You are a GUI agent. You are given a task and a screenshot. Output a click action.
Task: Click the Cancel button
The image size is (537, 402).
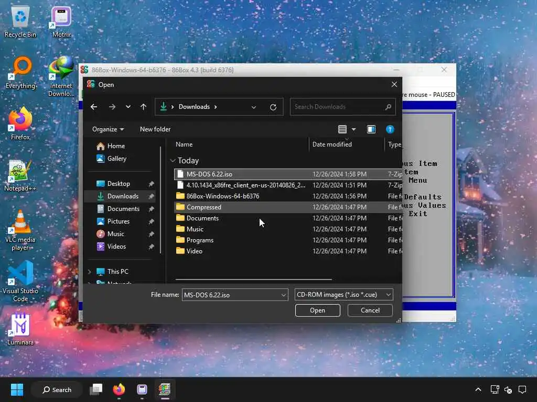tap(370, 310)
